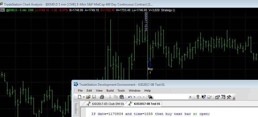The width and height of the screenshot is (258, 117).
Task: Open the File menu
Action: (80, 91)
